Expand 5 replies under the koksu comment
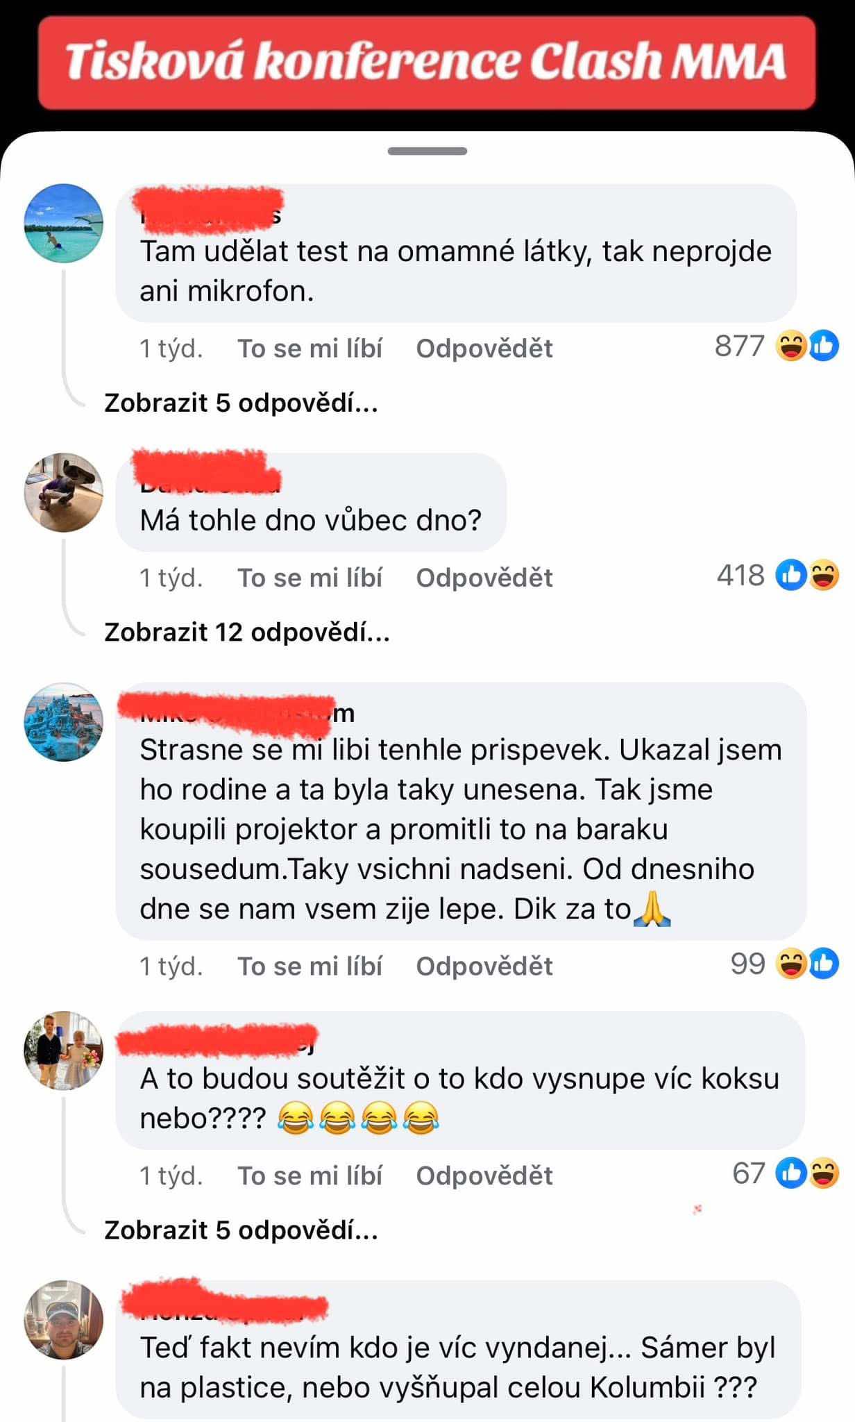Screen dimensions: 855x1422 241,1230
